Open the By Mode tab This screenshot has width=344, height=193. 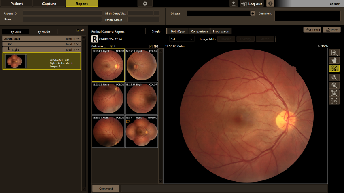pos(43,32)
